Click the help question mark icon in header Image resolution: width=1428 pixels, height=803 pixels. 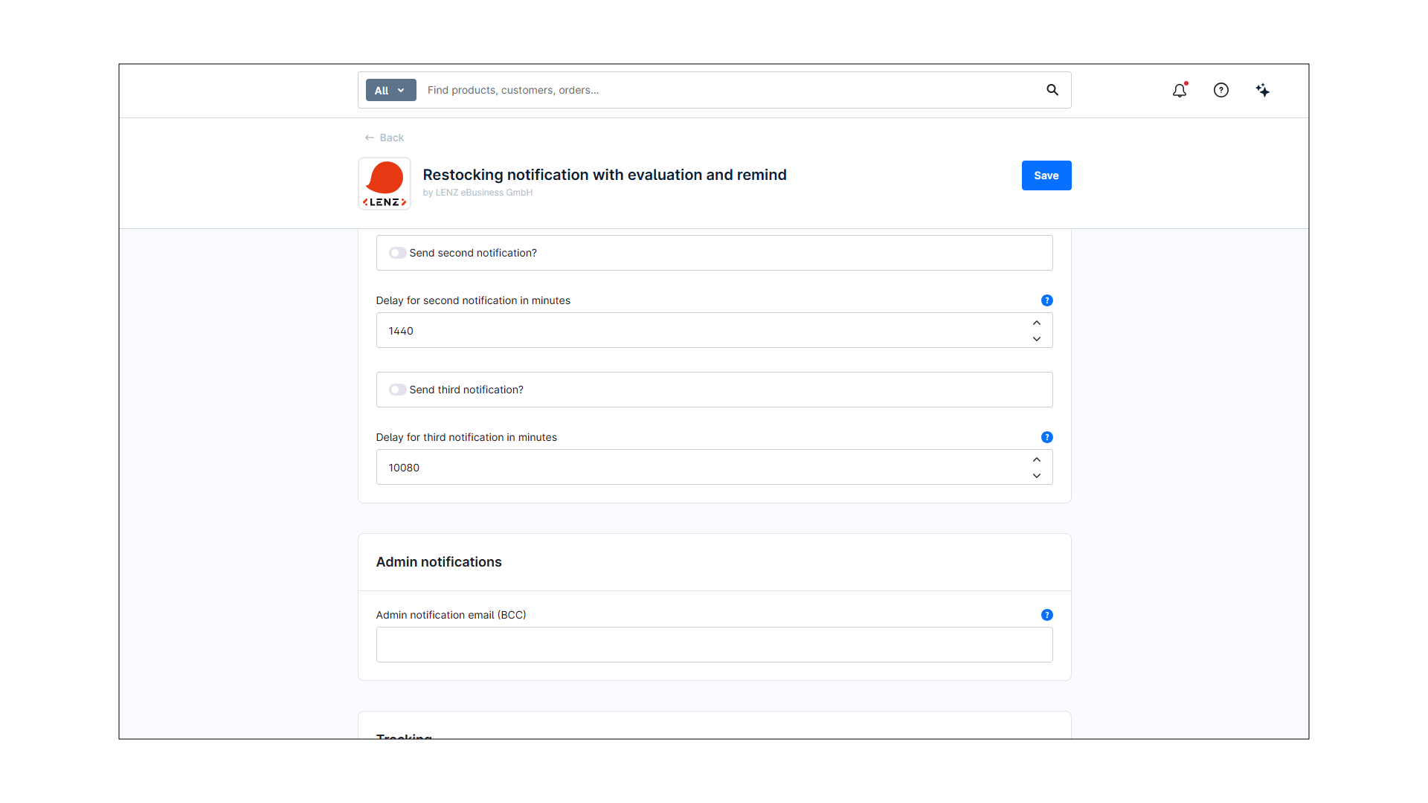pos(1221,90)
